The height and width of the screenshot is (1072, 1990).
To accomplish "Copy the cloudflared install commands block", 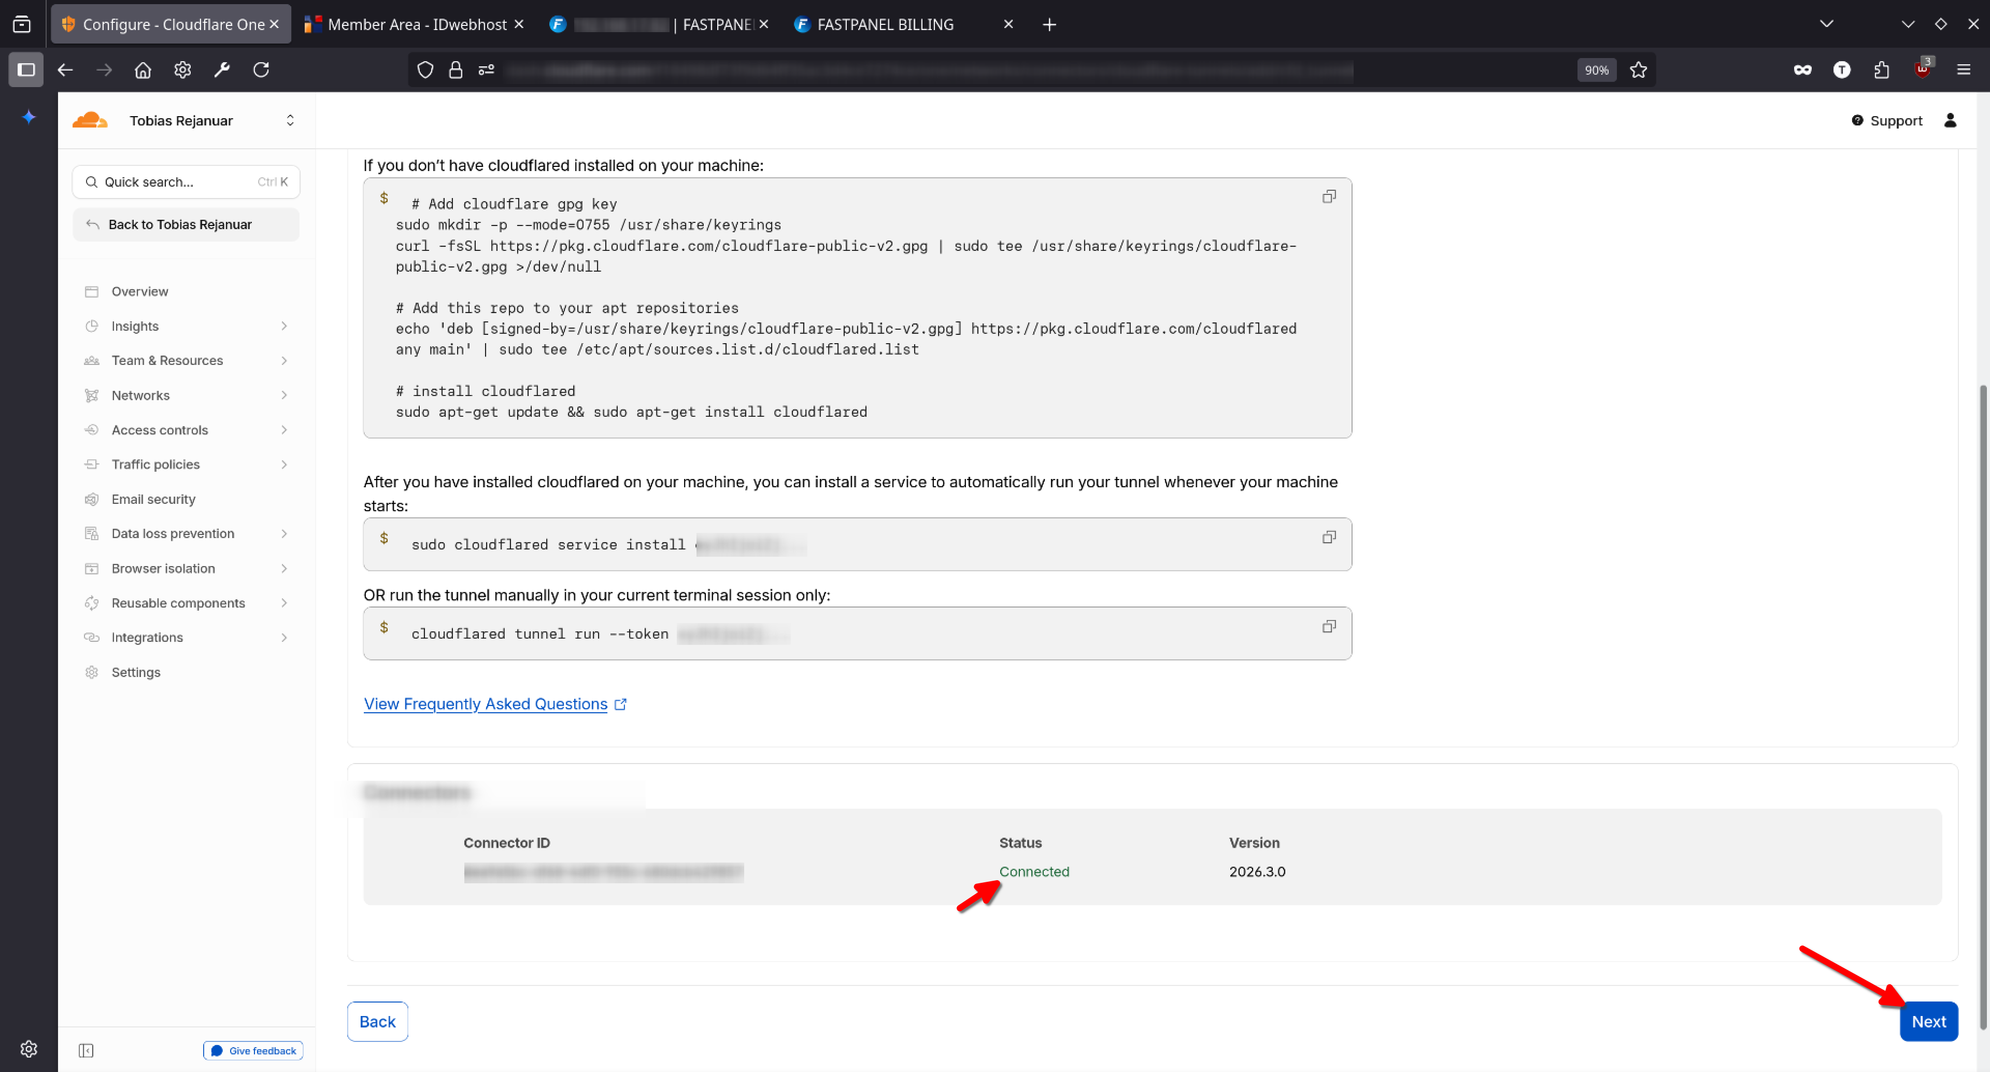I will click(1329, 197).
